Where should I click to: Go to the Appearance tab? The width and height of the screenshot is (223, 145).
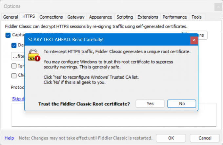[100, 17]
